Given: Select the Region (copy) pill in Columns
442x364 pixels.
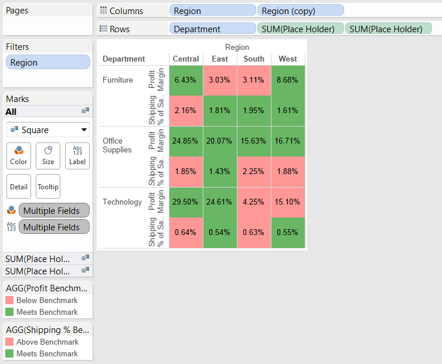Looking at the screenshot, I should tap(301, 11).
